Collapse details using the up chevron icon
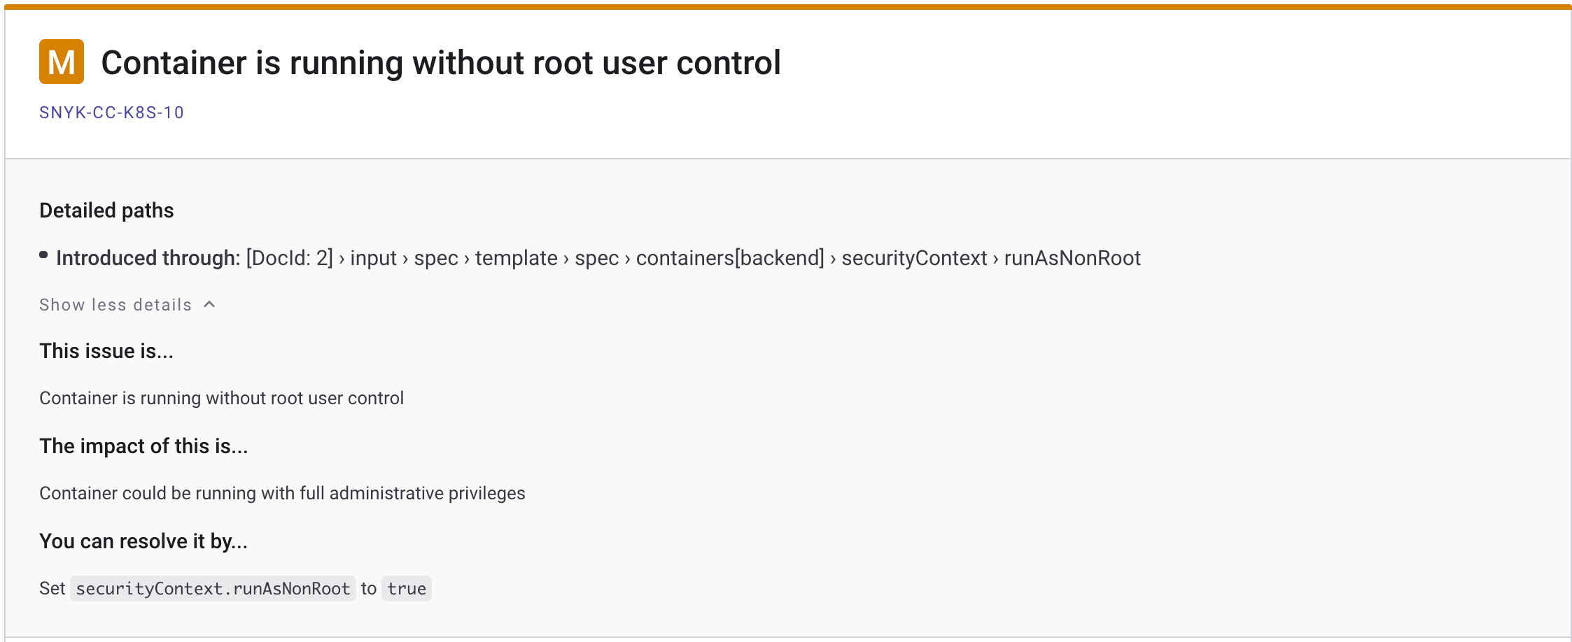 (x=209, y=304)
